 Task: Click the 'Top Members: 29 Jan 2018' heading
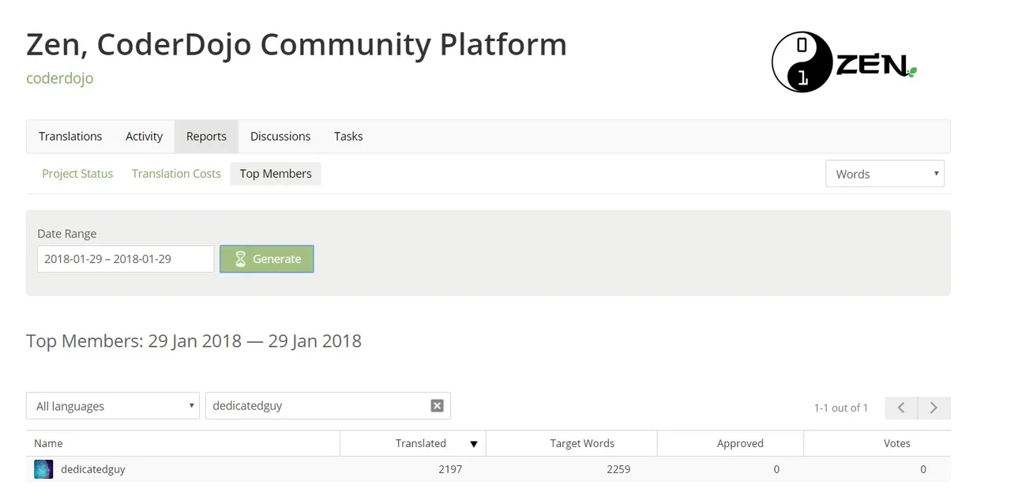pyautogui.click(x=194, y=341)
